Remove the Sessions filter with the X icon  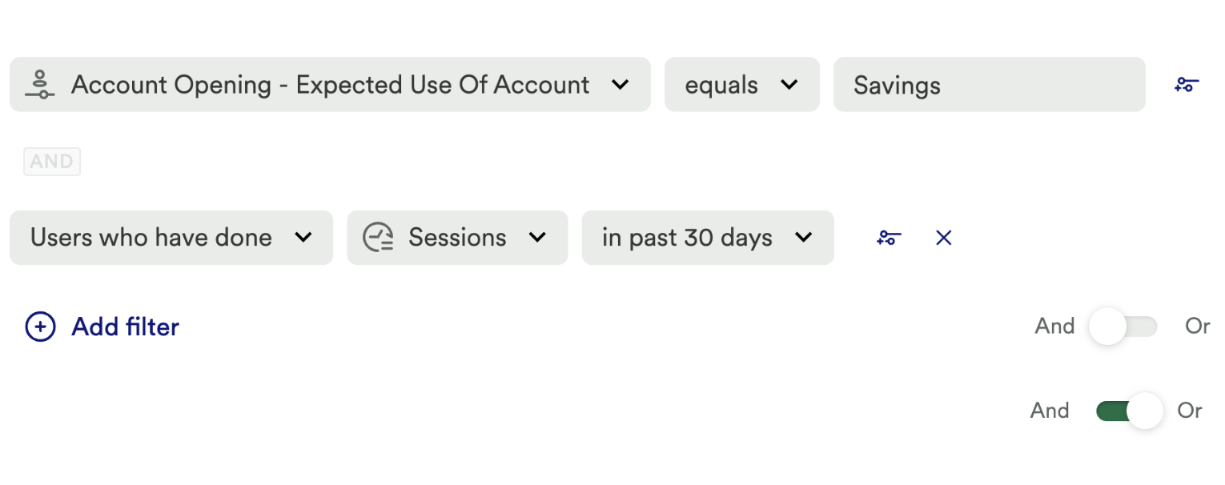[944, 238]
